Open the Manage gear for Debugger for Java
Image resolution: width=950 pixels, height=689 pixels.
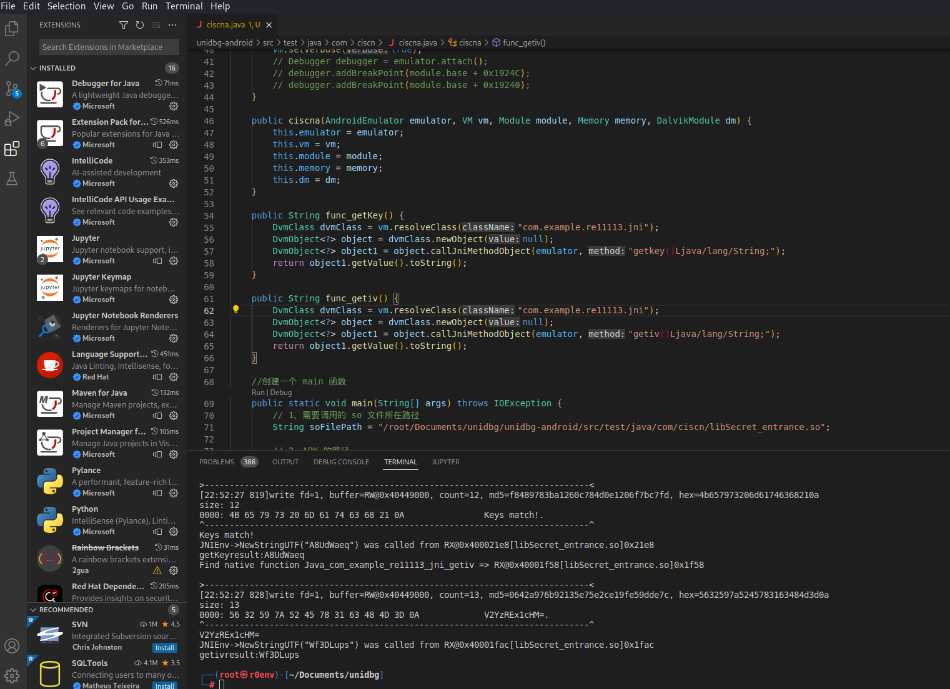pos(174,106)
